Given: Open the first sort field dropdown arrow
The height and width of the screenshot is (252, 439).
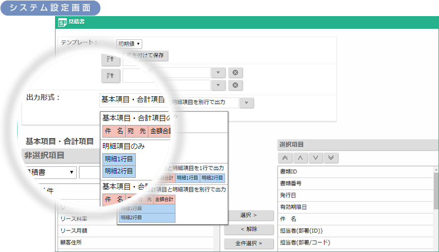Looking at the screenshot, I should click(218, 73).
